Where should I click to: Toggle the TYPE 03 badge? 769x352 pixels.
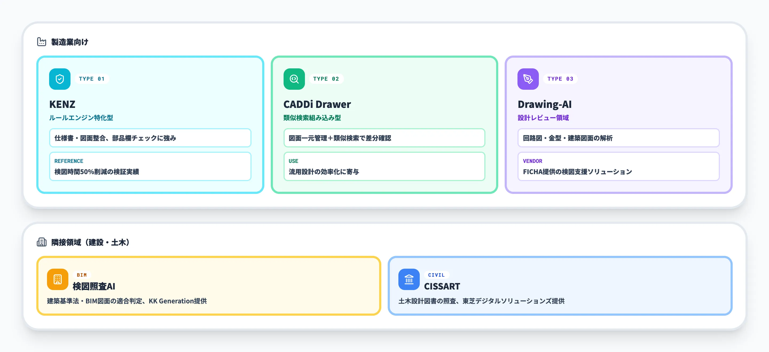pos(560,79)
